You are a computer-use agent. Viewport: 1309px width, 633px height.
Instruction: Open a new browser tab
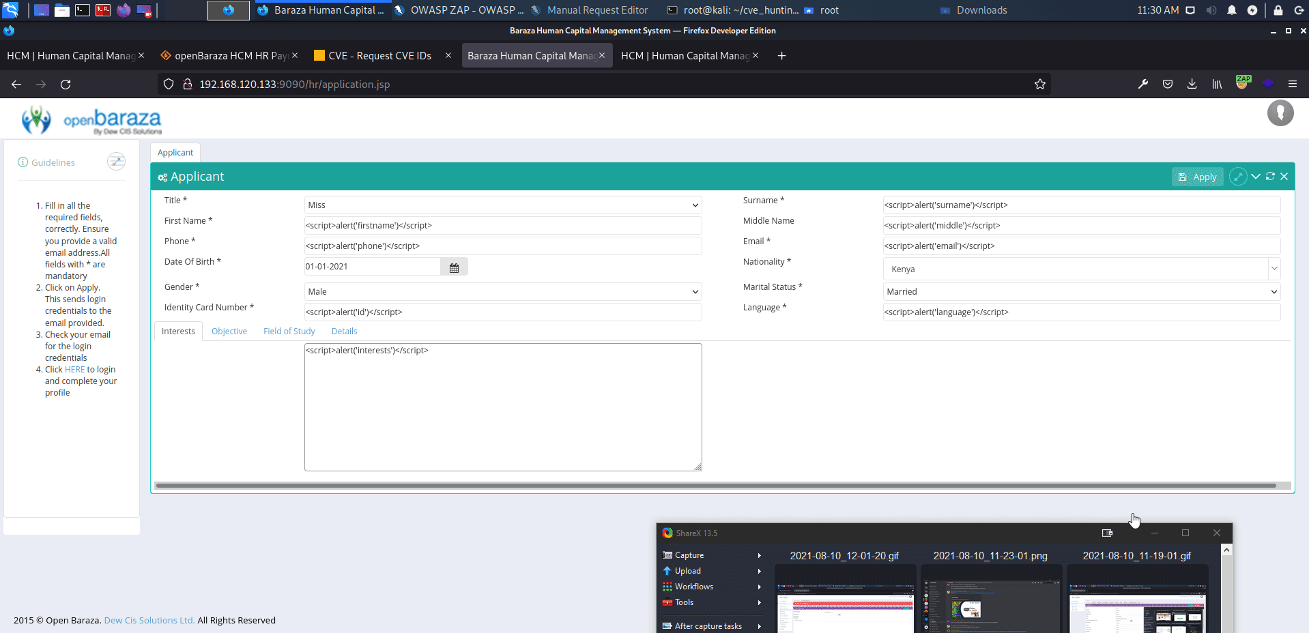(782, 56)
